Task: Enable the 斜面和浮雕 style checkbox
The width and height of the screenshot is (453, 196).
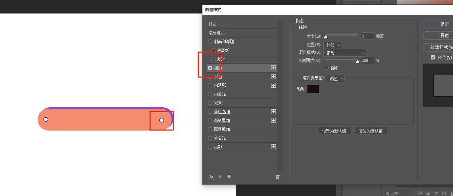Action: [210, 41]
